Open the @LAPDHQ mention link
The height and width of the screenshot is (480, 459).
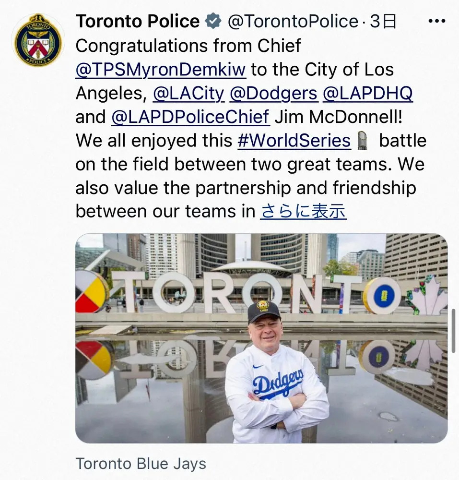pyautogui.click(x=367, y=93)
